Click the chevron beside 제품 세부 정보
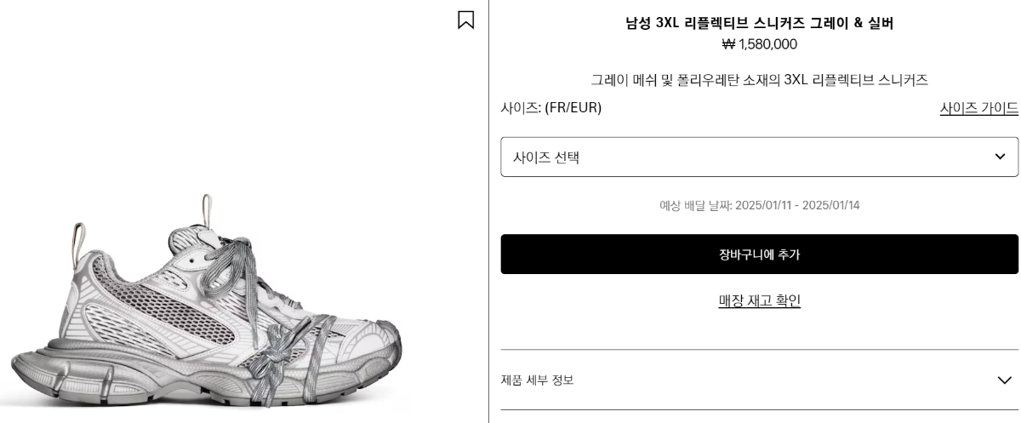The height and width of the screenshot is (423, 1021). tap(1004, 380)
